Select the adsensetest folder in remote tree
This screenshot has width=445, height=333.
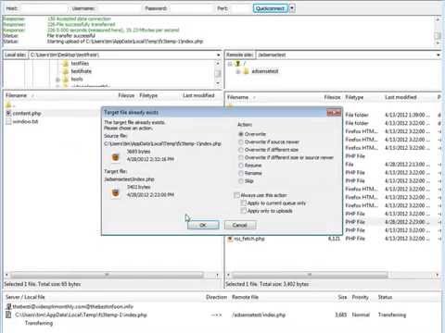[x=265, y=71]
